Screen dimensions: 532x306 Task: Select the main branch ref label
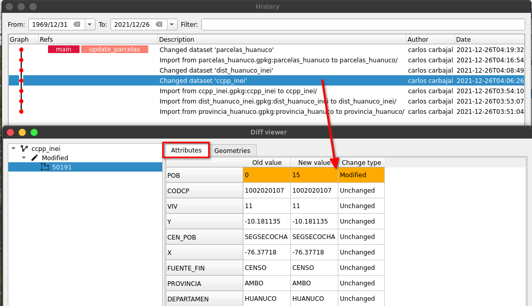64,49
